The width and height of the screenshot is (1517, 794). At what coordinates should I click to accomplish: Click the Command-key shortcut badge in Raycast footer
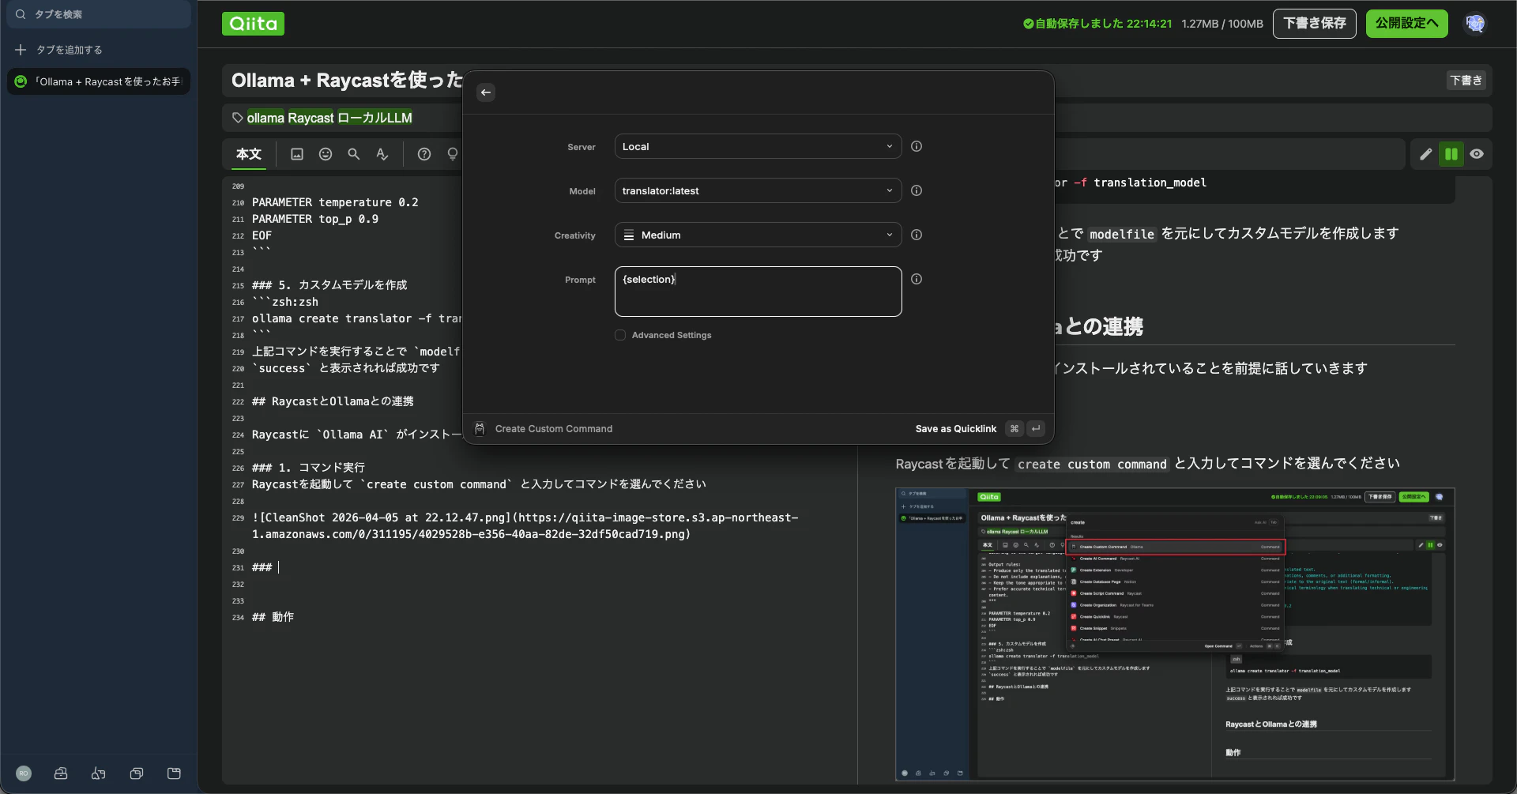click(1014, 429)
